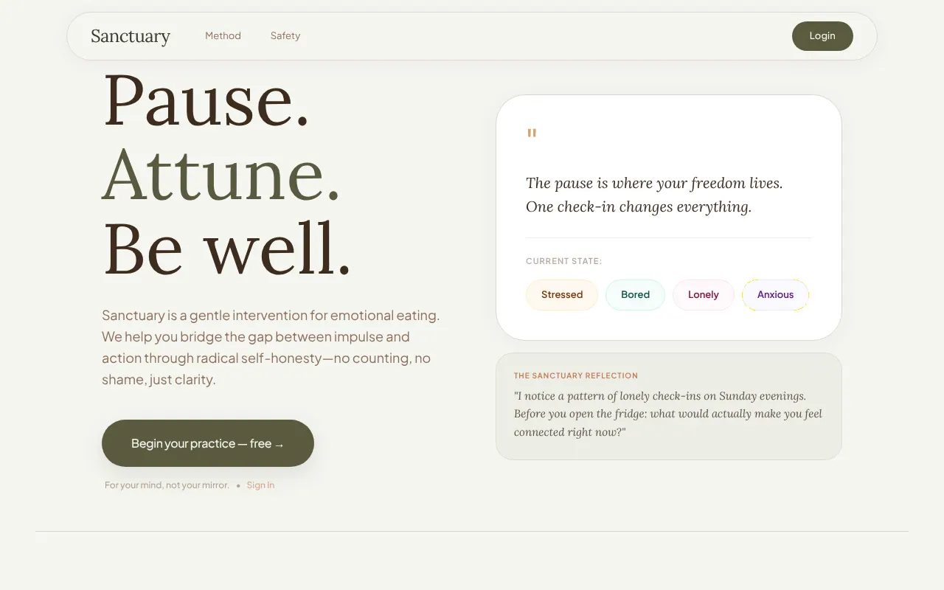Click the Pause. headline word

point(206,100)
